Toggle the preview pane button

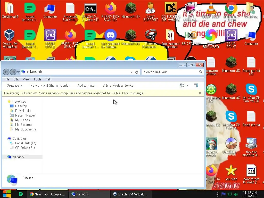[196, 85]
